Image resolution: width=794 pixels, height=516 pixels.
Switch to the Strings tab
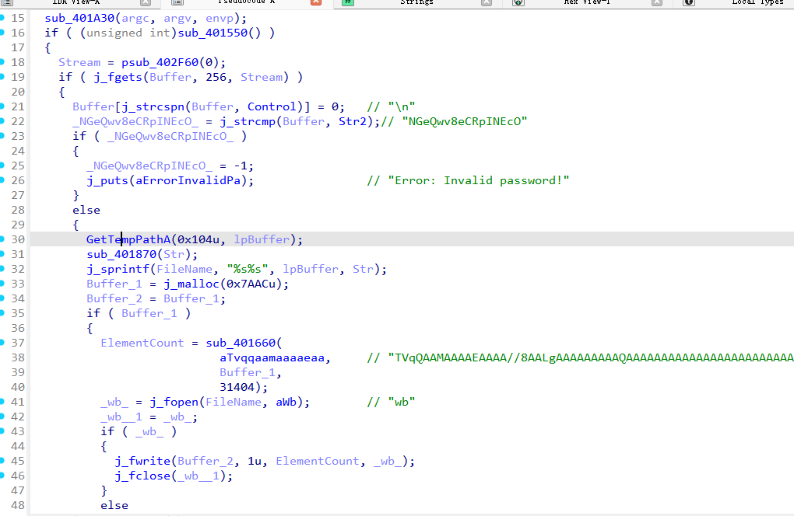(x=416, y=2)
